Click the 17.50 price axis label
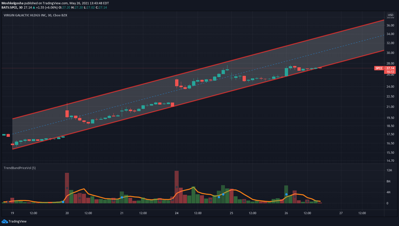Image resolution: width=399 pixels, height=226 pixels. (x=390, y=134)
